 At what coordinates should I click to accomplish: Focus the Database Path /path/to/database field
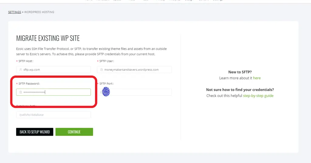[x=53, y=115]
